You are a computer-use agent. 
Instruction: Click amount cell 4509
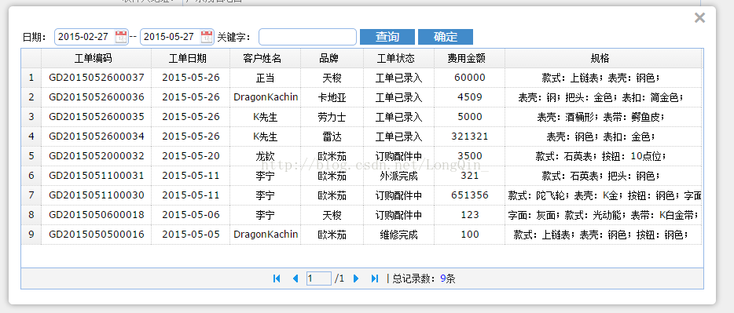469,97
